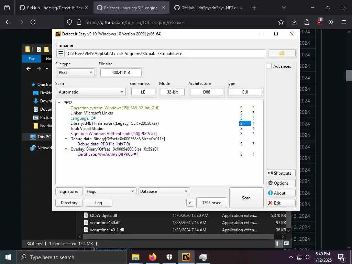This screenshot has width=352, height=264.
Task: Open the Options settings button
Action: click(x=281, y=183)
